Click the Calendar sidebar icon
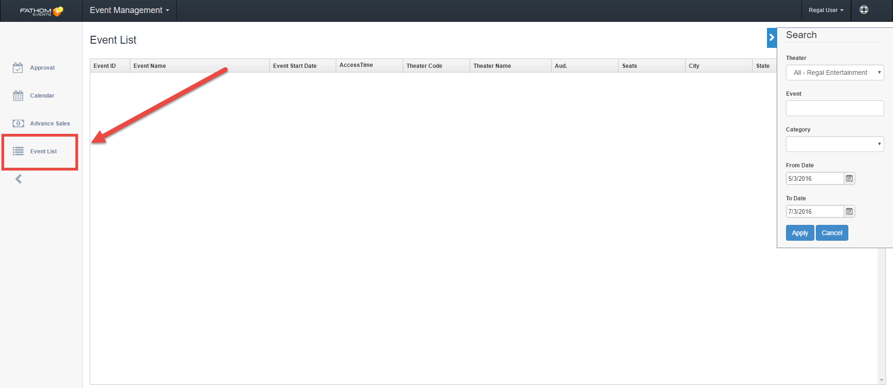Viewport: 893px width, 388px height. point(18,96)
